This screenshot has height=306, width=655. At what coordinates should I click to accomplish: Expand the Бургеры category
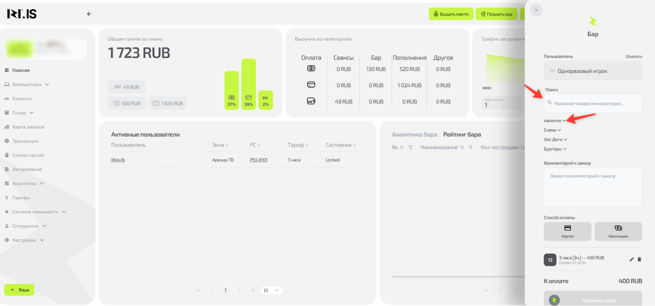coord(555,149)
